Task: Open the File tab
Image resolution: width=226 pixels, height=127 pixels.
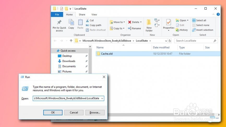Action: (x=57, y=15)
